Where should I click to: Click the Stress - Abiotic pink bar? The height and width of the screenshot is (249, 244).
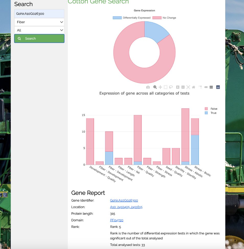(x=185, y=135)
